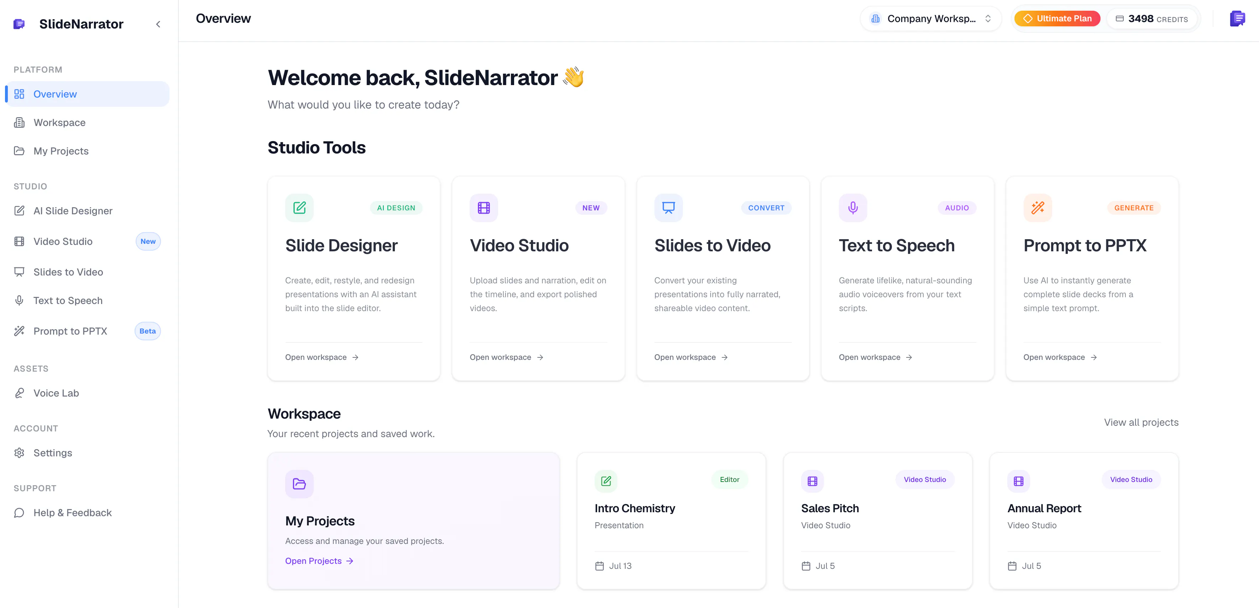Open workspace for Prompt to PPTX card

(x=1060, y=357)
